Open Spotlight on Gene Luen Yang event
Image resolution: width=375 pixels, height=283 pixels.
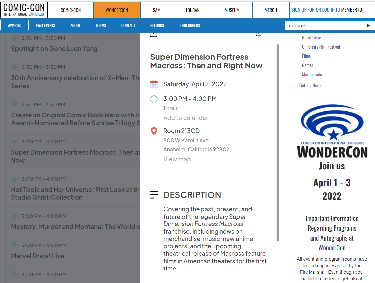pos(54,49)
